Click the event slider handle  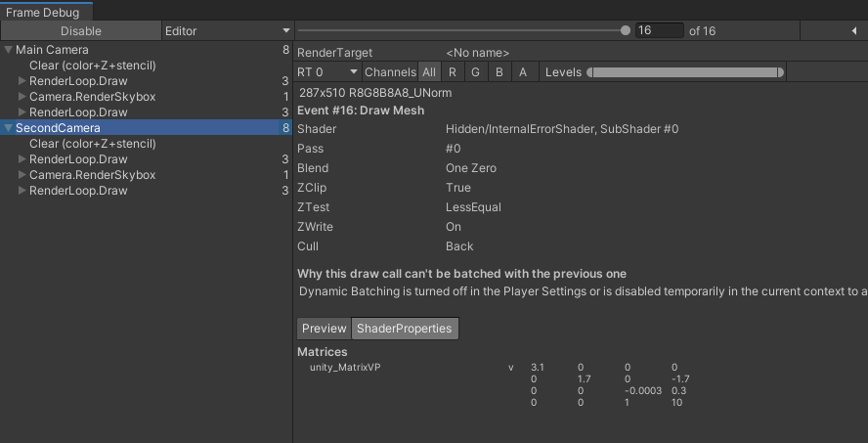[626, 30]
